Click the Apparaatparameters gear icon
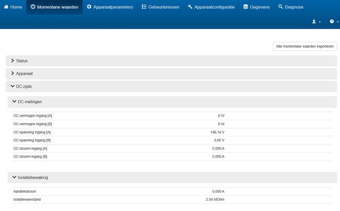The height and width of the screenshot is (211, 340). pyautogui.click(x=89, y=7)
